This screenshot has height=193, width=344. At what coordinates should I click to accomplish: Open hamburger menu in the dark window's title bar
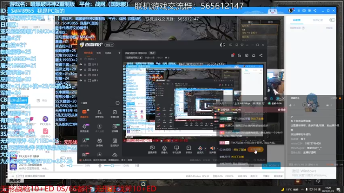pos(247,45)
